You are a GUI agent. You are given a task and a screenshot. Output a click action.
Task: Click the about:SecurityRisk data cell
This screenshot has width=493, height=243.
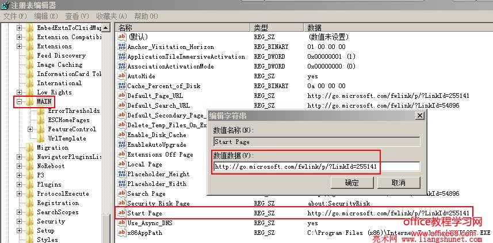(339, 203)
